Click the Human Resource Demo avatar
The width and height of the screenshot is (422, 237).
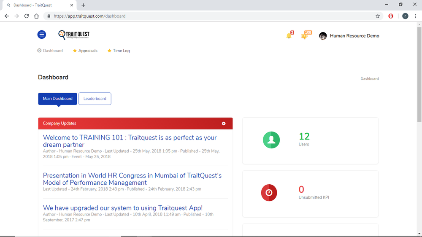coord(323,36)
